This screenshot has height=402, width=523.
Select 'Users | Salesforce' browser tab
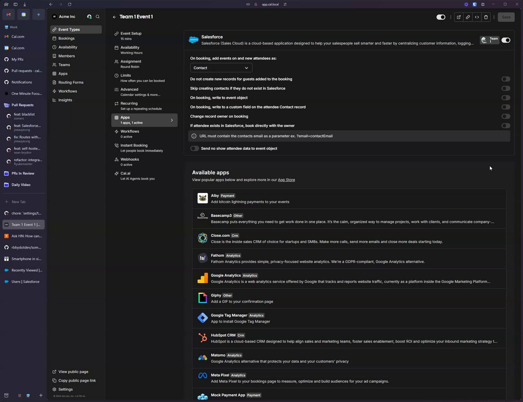pos(23,282)
